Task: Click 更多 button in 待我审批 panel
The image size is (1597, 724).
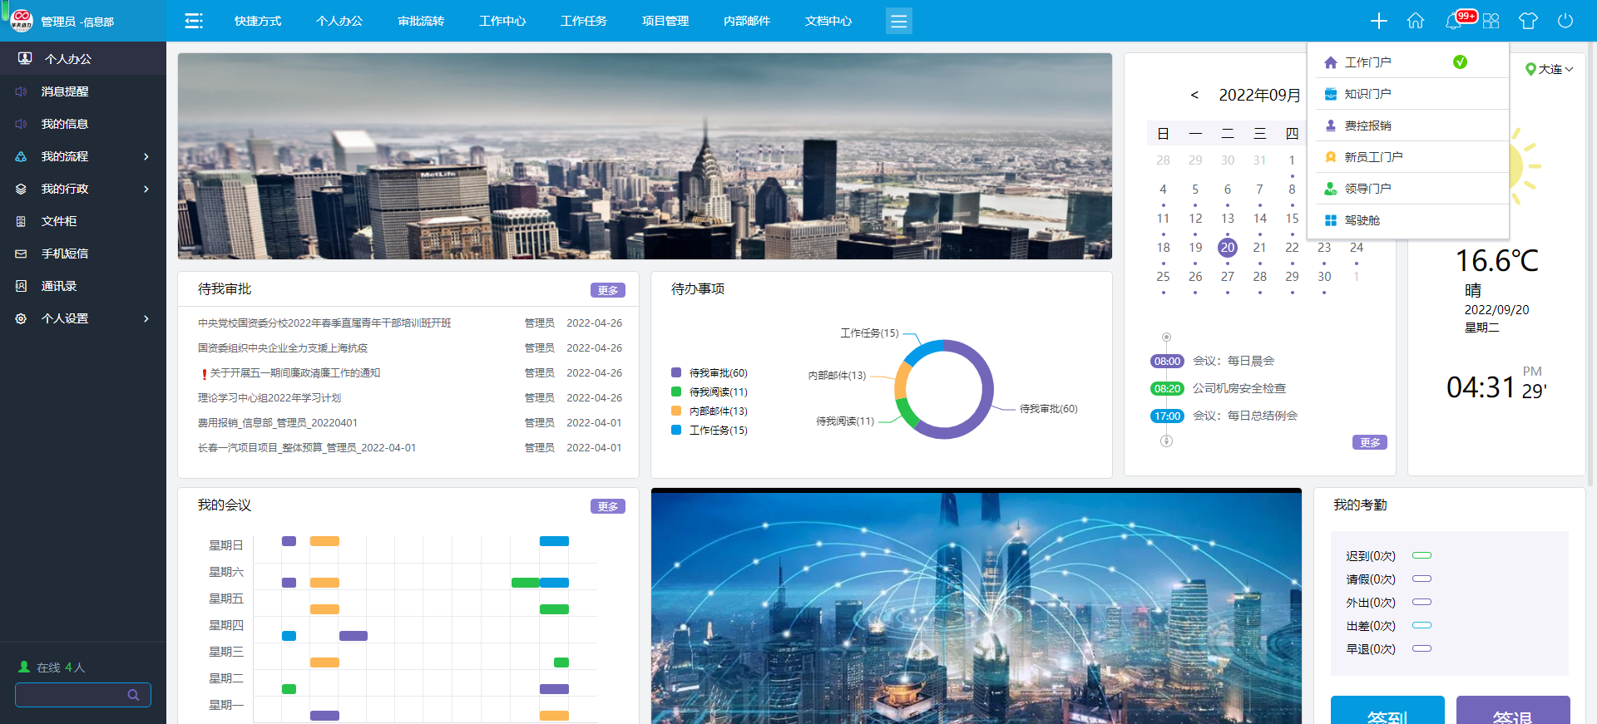Action: [607, 290]
